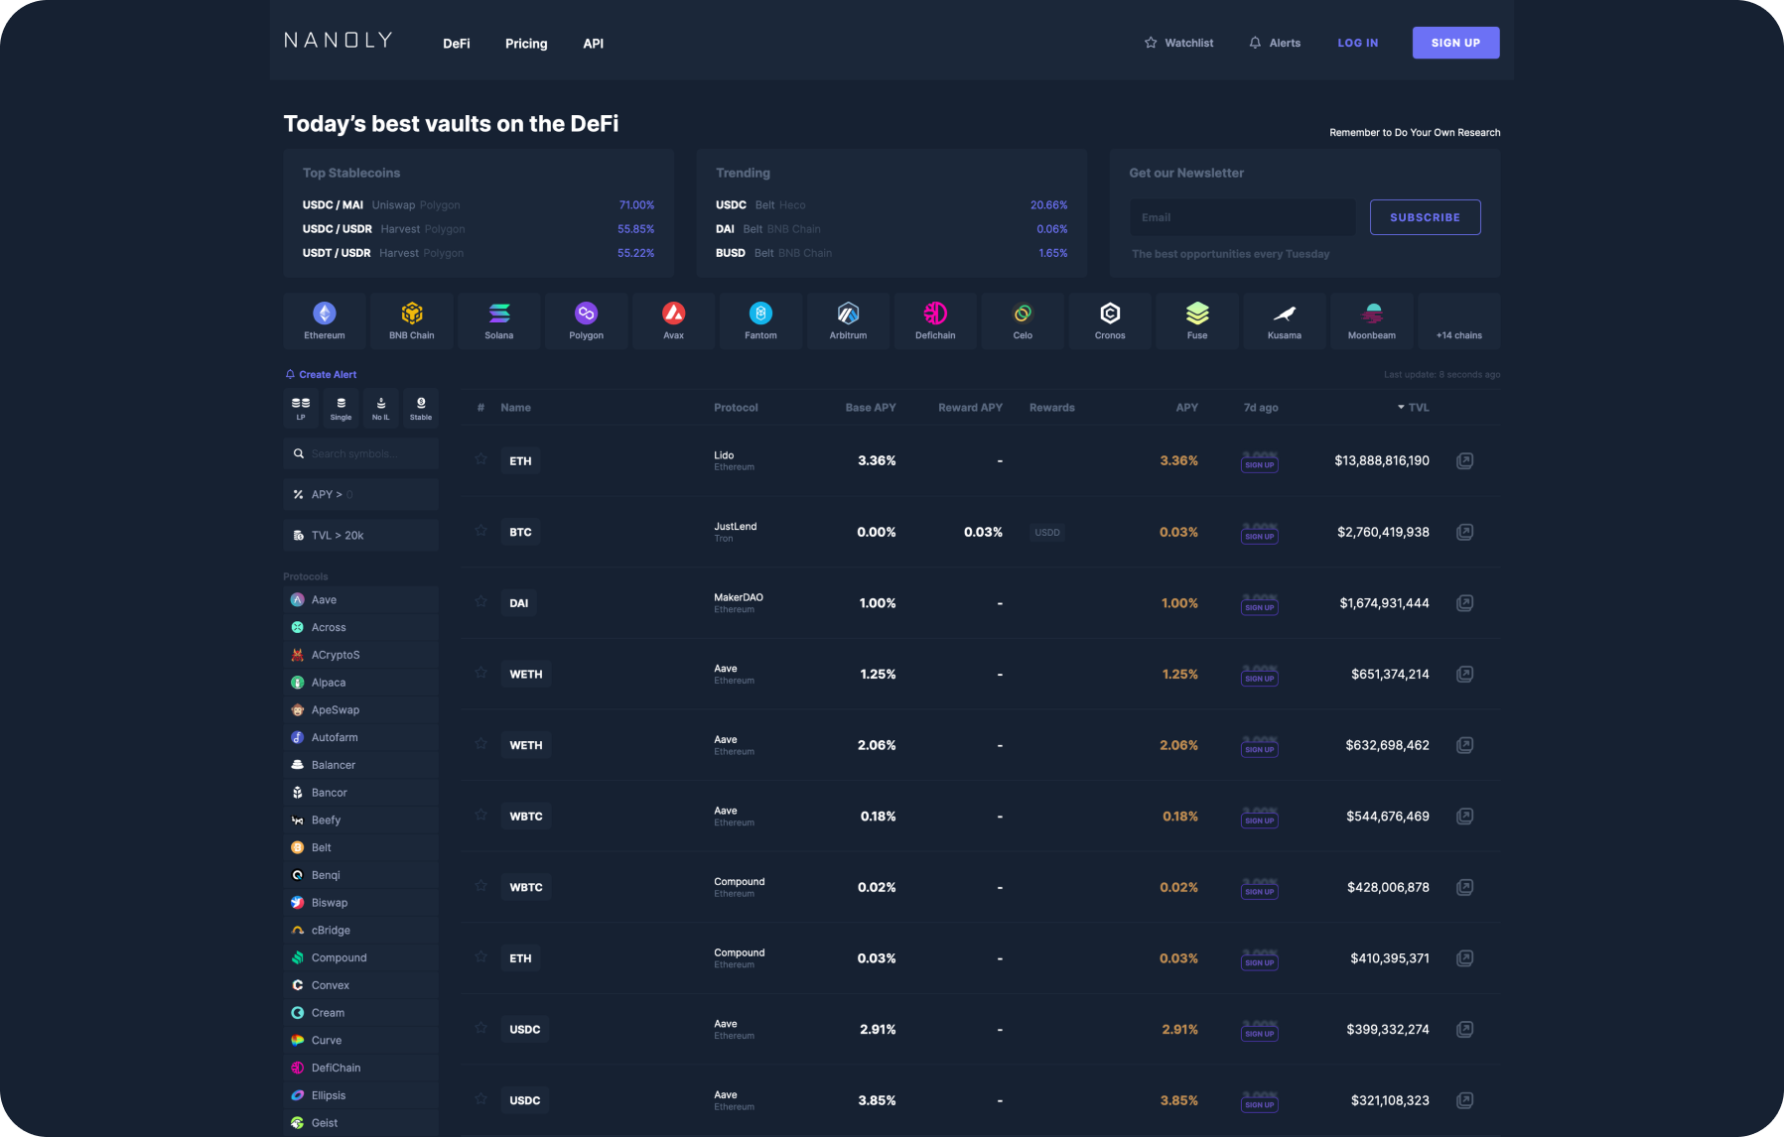The image size is (1784, 1137).
Task: Choose the Avax chain tile
Action: [674, 320]
